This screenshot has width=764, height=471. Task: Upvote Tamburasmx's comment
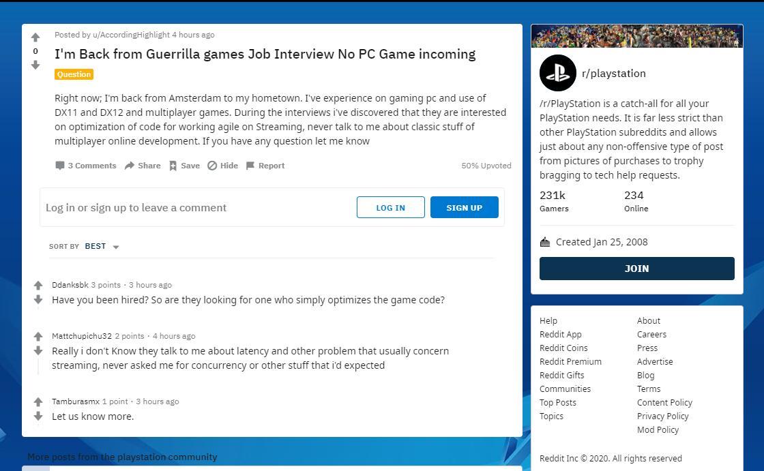(x=38, y=402)
